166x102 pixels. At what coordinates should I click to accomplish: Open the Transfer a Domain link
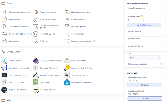(47, 90)
